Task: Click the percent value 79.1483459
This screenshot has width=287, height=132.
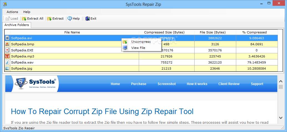Action: 257,62
